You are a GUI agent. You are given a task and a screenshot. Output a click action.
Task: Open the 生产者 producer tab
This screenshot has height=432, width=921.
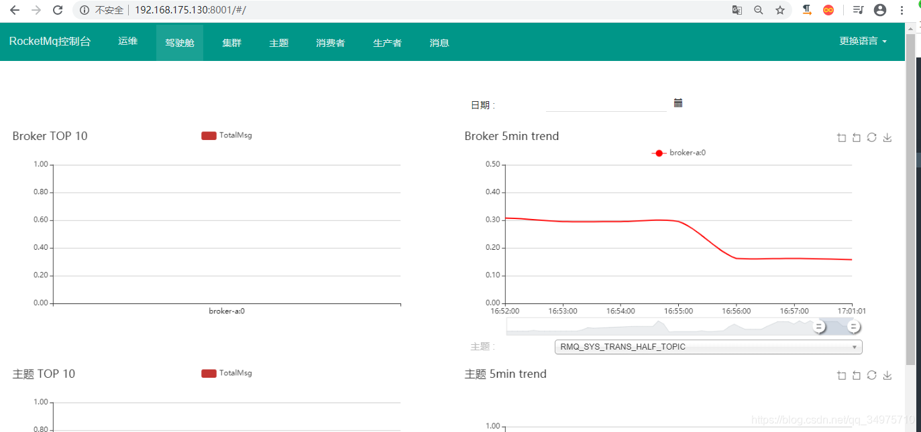388,43
